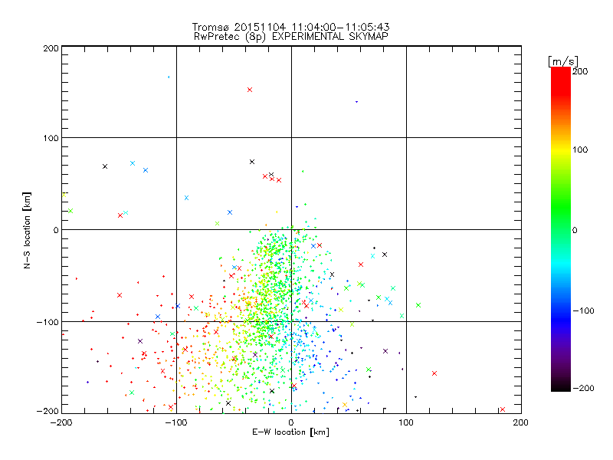Click the y-axis tick label '0'

[x=56, y=230]
